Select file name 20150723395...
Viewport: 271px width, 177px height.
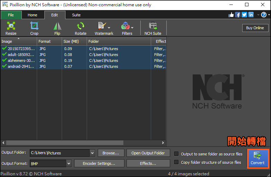[21, 49]
